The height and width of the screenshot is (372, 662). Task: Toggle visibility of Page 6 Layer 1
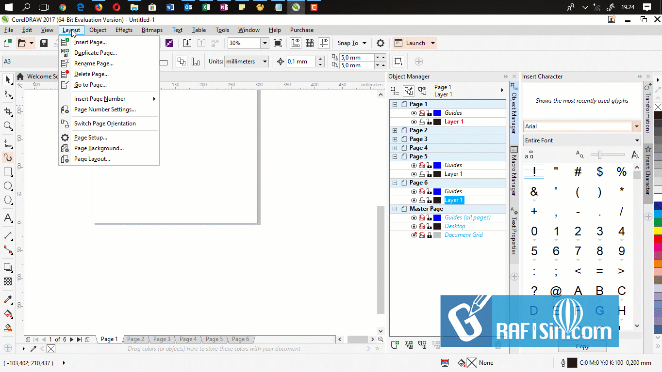point(414,200)
